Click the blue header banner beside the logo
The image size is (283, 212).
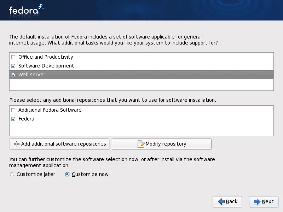click(159, 10)
